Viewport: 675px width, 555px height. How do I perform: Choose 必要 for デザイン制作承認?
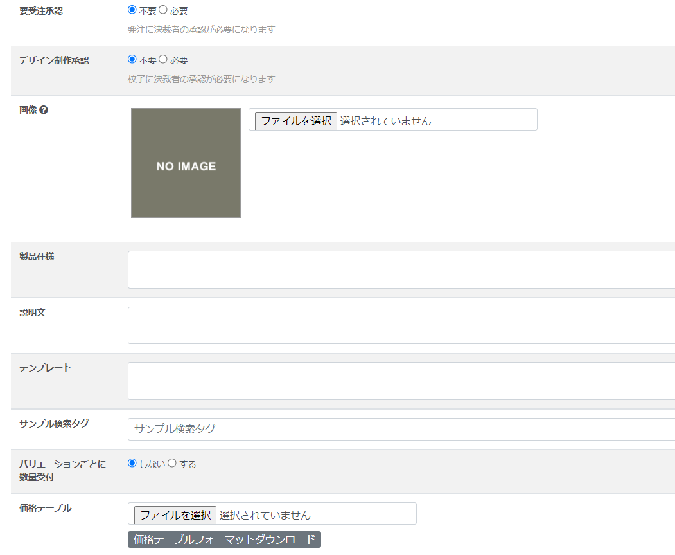(x=163, y=59)
